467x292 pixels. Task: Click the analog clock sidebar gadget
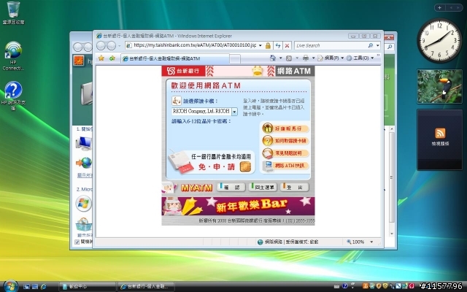[x=439, y=41]
